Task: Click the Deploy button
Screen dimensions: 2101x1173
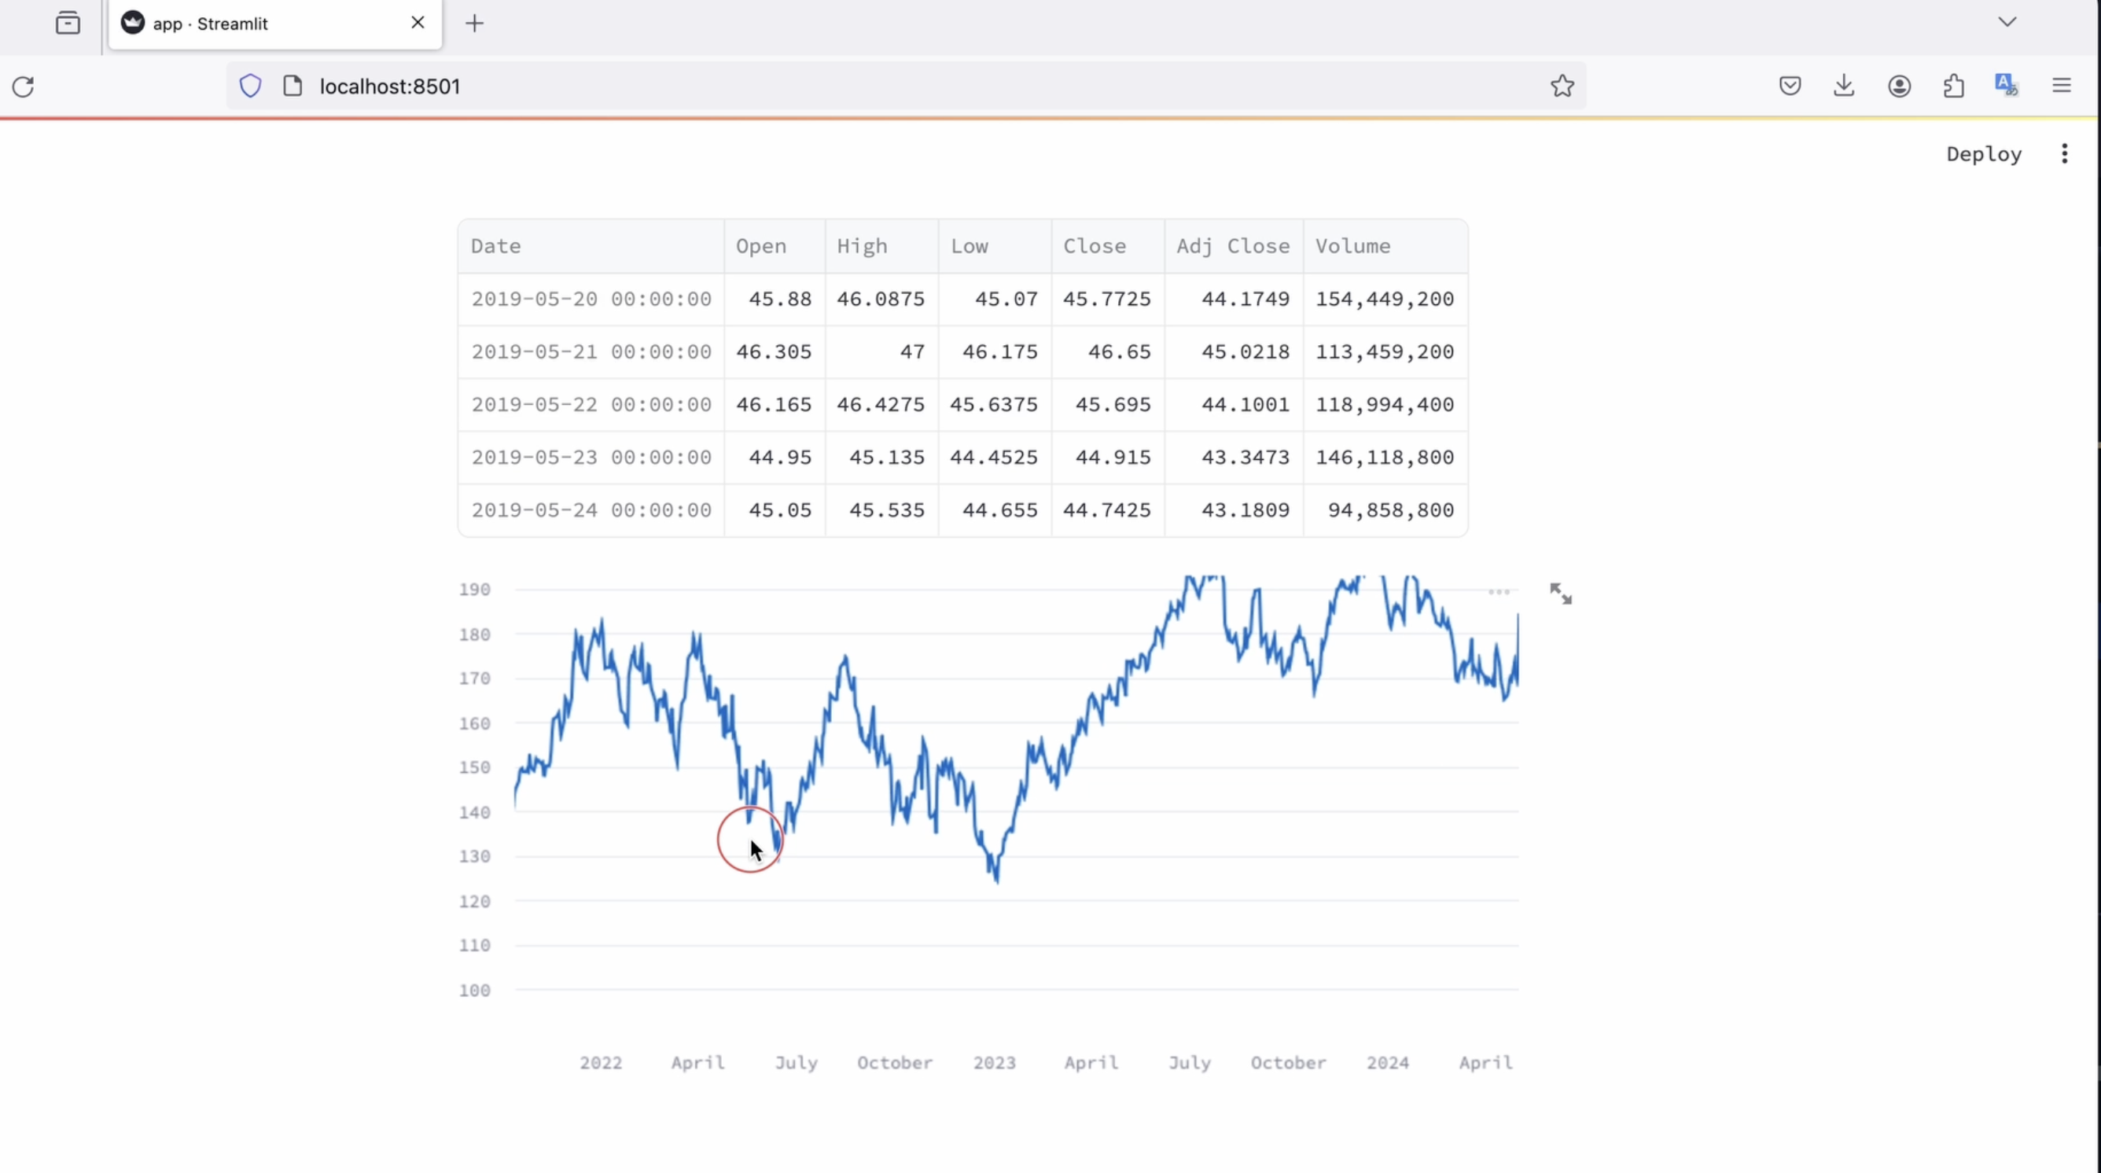Action: pyautogui.click(x=1984, y=154)
